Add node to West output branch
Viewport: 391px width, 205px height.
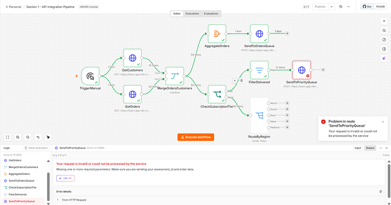(287, 122)
